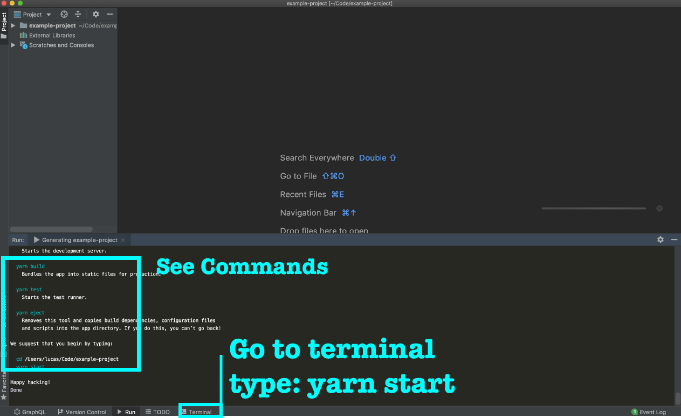The image size is (681, 418).
Task: Click the 'Recent Files' hint text
Action: (303, 195)
